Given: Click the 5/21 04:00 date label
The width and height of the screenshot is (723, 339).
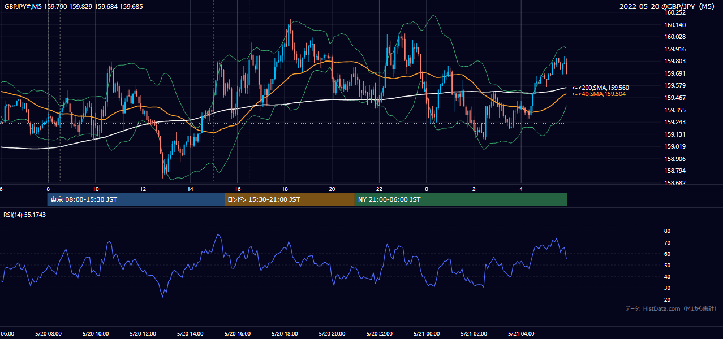Looking at the screenshot, I should (x=522, y=334).
